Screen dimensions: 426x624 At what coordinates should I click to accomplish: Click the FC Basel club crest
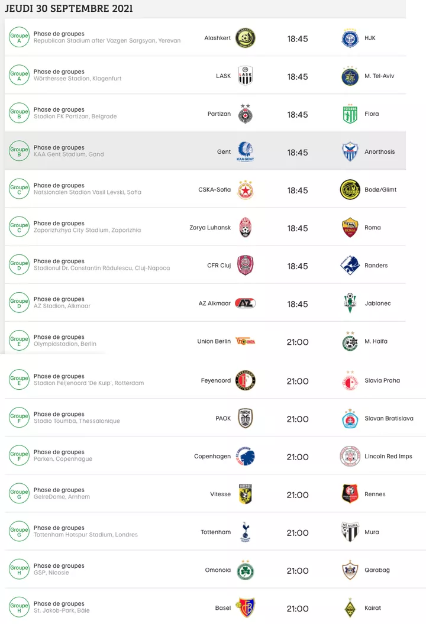[245, 607]
